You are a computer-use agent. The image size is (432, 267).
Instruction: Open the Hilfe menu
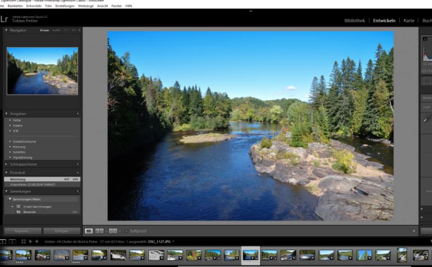click(129, 6)
